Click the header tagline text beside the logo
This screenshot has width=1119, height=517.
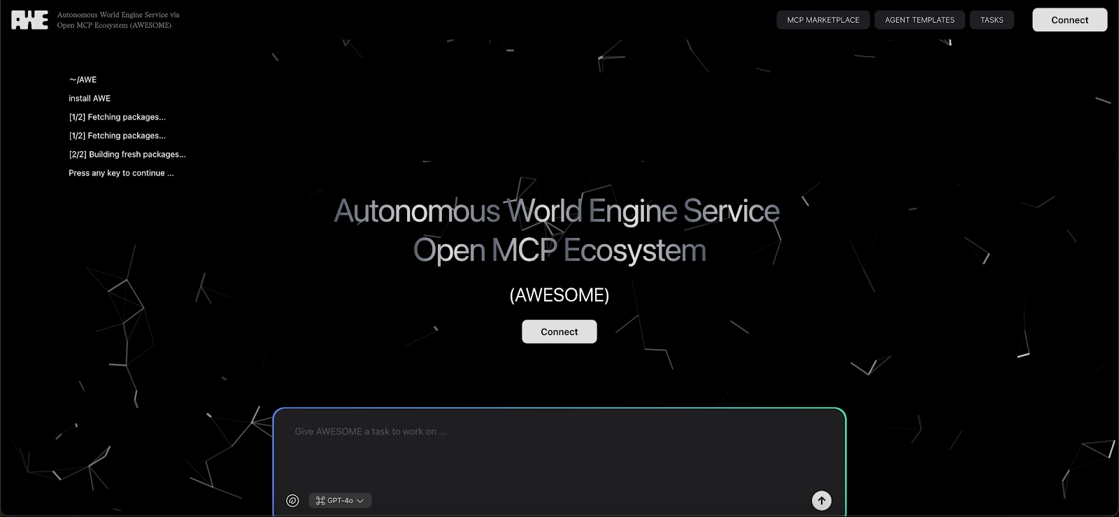118,20
